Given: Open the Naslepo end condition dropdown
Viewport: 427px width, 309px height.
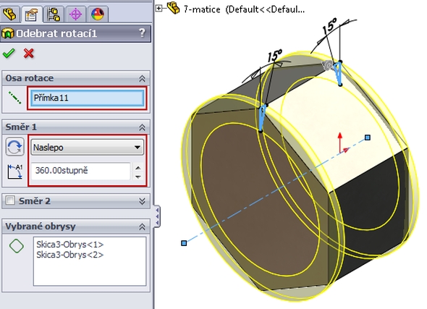Looking at the screenshot, I should [x=87, y=148].
